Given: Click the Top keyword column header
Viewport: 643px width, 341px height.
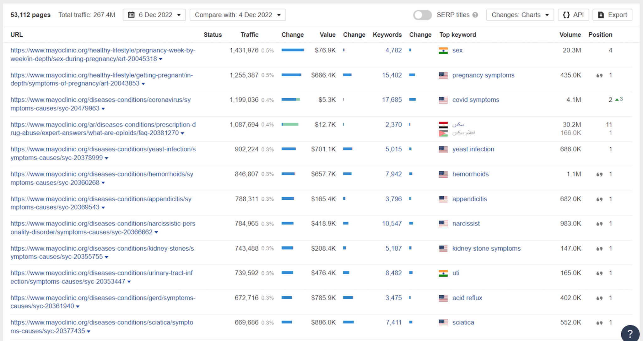Looking at the screenshot, I should pos(457,35).
